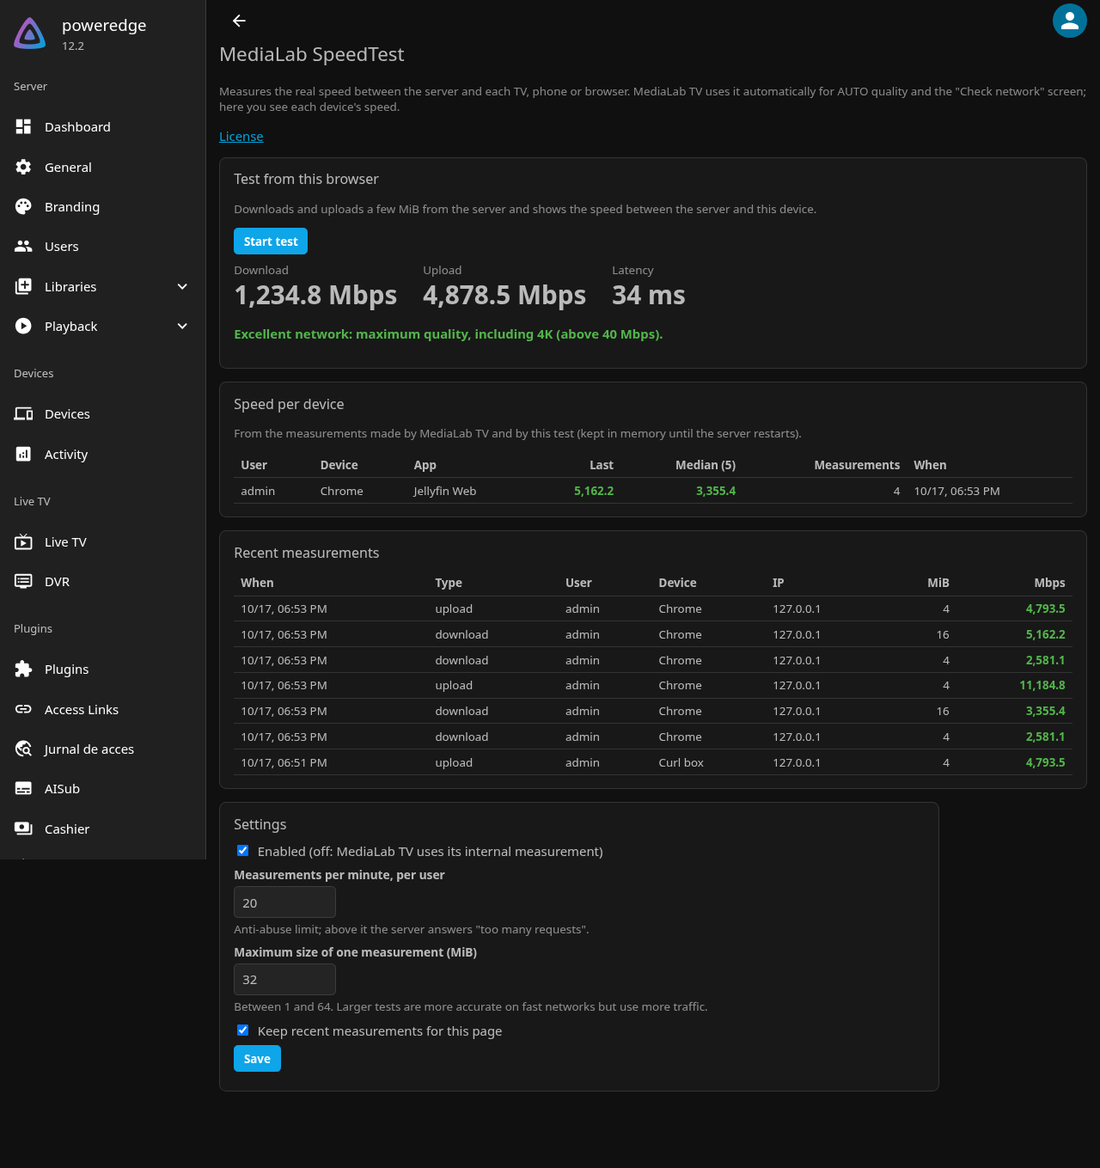The image size is (1100, 1168).
Task: Click the DVR list icon
Action: coord(23,581)
